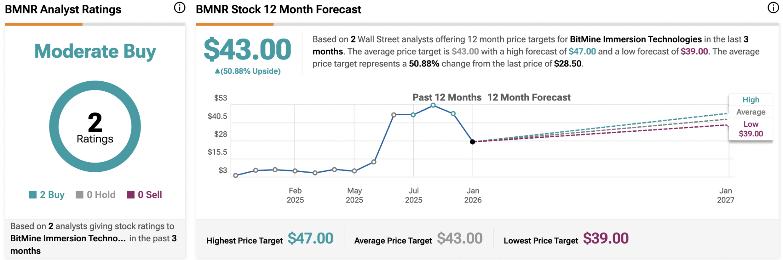Click the Past 12 Months heading

(x=447, y=97)
